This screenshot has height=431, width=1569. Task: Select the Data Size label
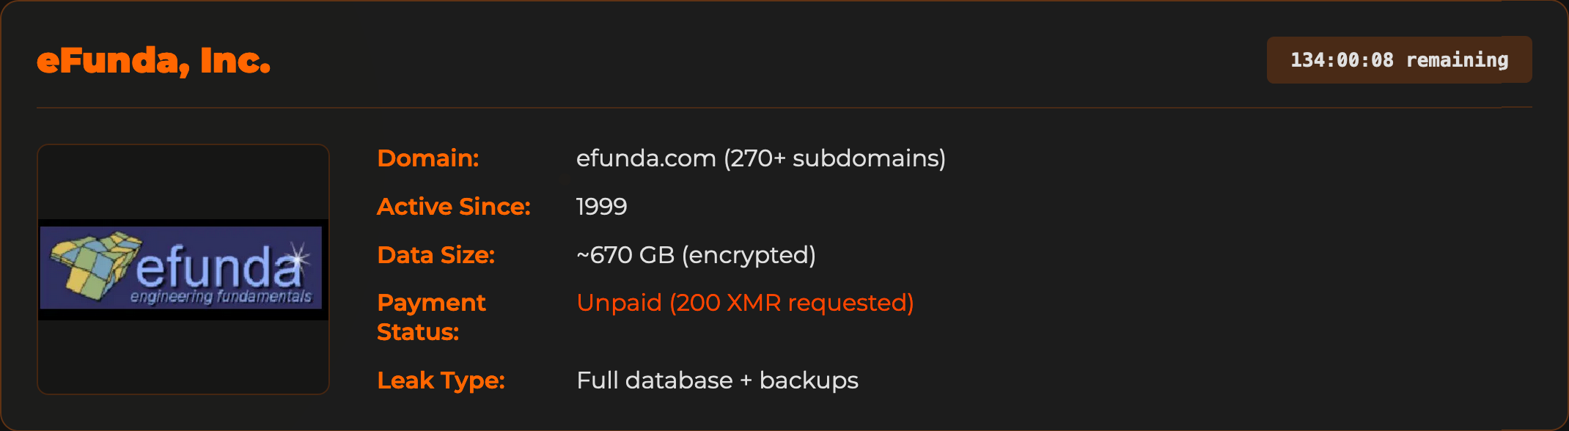click(436, 255)
